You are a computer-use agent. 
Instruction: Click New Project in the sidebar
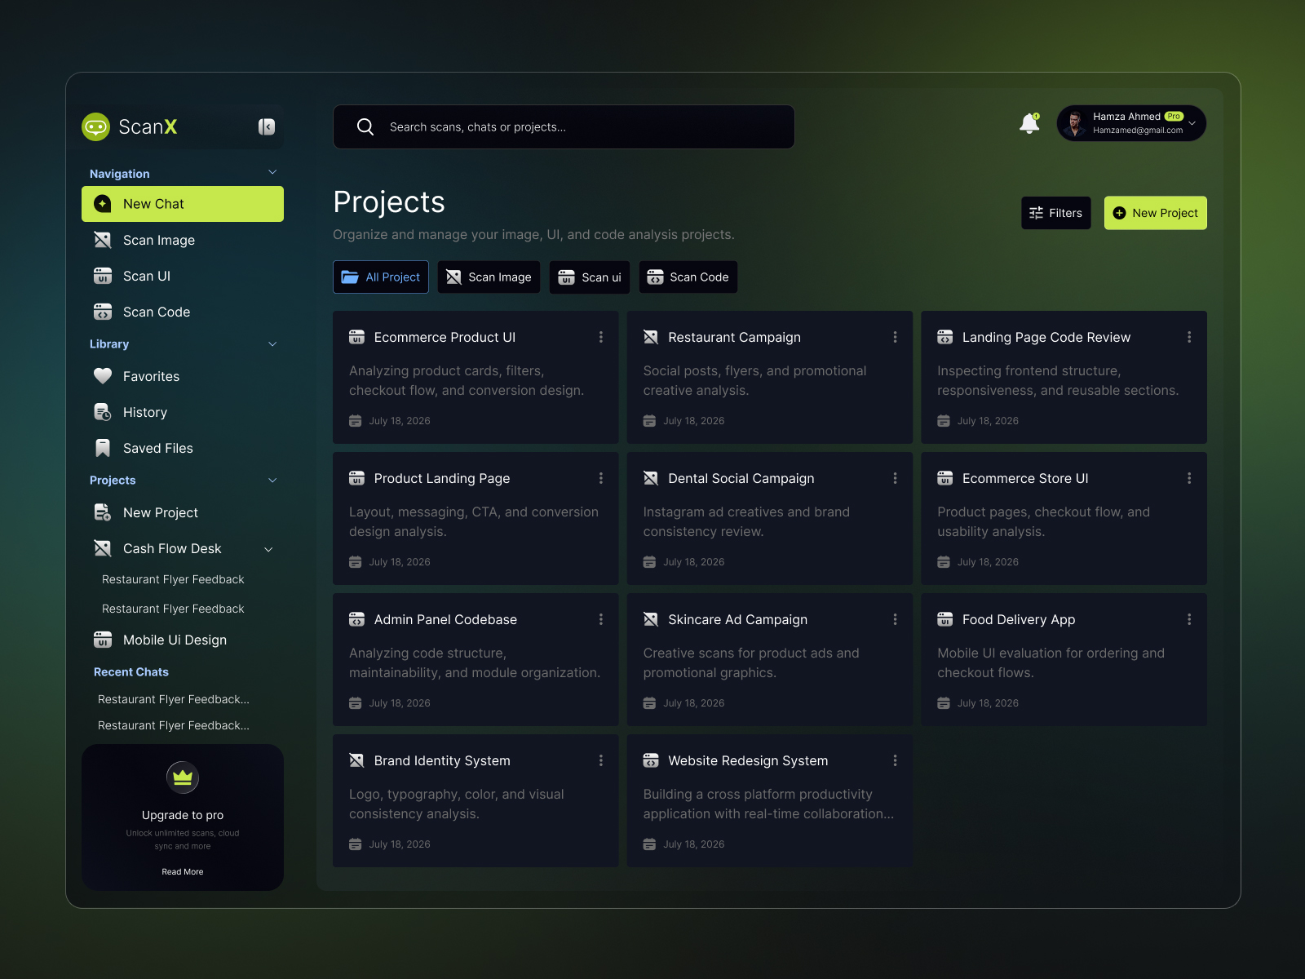pos(183,512)
